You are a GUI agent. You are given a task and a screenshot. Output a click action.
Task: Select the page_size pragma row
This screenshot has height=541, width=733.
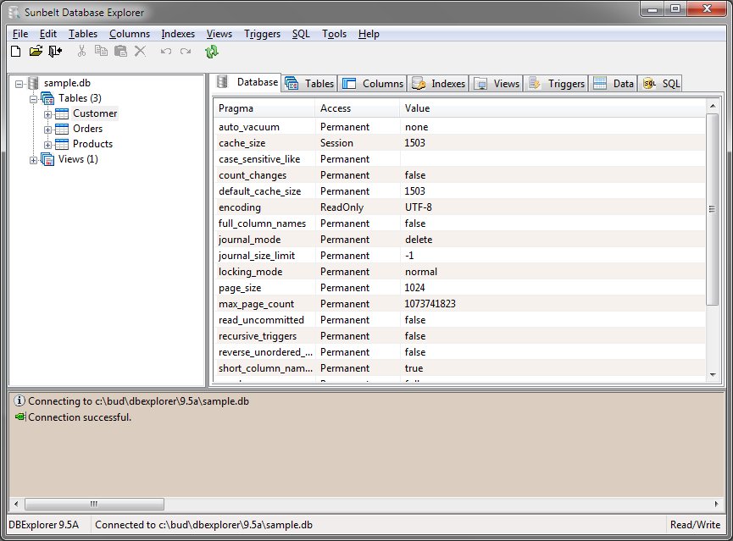pos(460,288)
